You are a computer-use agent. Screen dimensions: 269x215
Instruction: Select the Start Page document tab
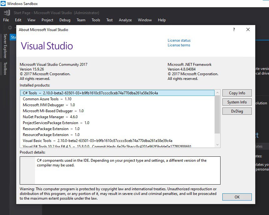coord(13,37)
